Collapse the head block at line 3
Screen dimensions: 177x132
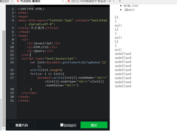click(x=15, y=17)
